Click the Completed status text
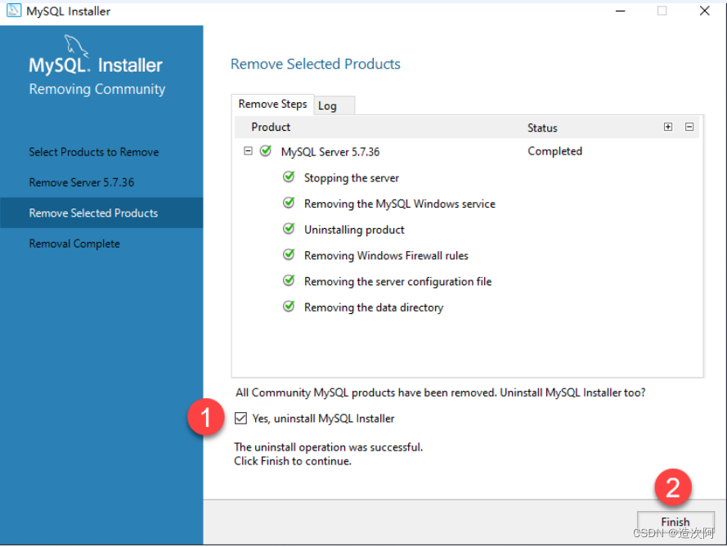The height and width of the screenshot is (547, 727). (554, 151)
